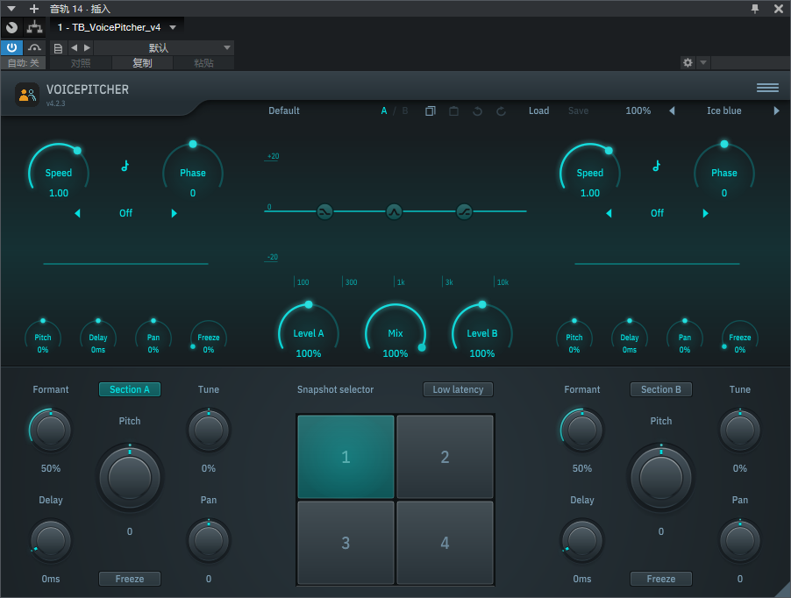791x598 pixels.
Task: Enable the Low latency mode
Action: click(x=458, y=389)
